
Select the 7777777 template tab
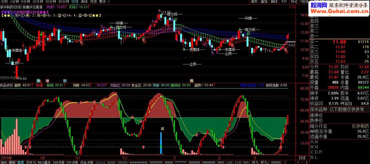pyautogui.click(x=181, y=162)
